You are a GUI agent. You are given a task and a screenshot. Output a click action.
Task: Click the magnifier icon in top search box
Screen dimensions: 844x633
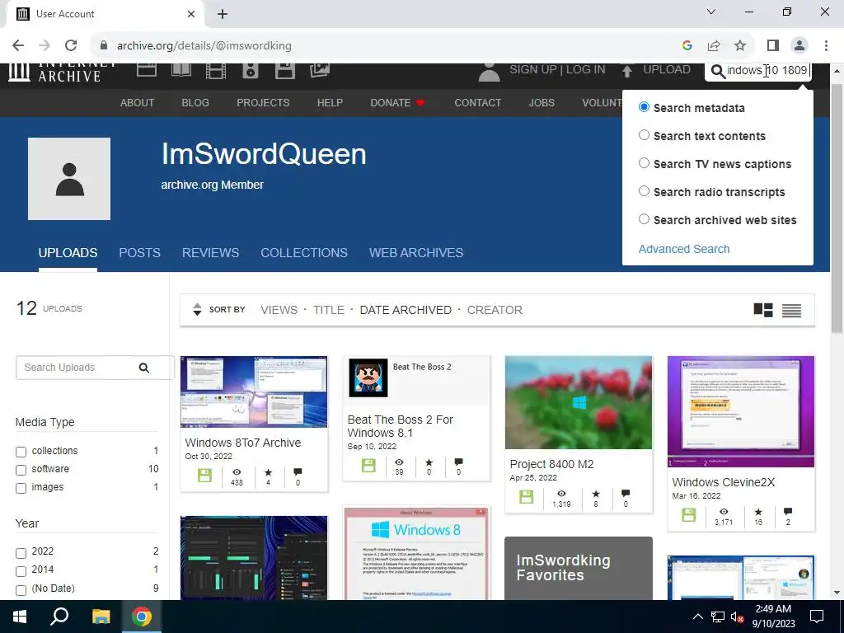(x=718, y=71)
